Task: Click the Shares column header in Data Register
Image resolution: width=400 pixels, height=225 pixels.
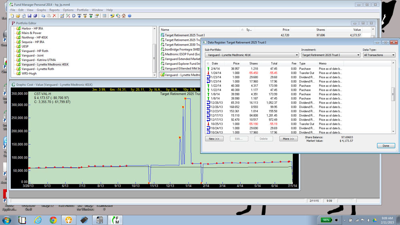Action: click(253, 64)
